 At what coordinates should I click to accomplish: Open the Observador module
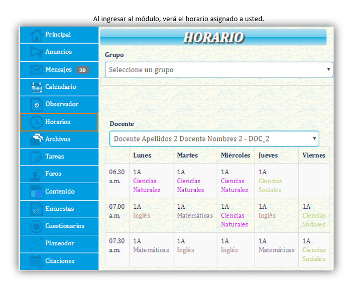coord(59,105)
